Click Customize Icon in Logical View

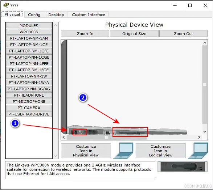(160, 151)
